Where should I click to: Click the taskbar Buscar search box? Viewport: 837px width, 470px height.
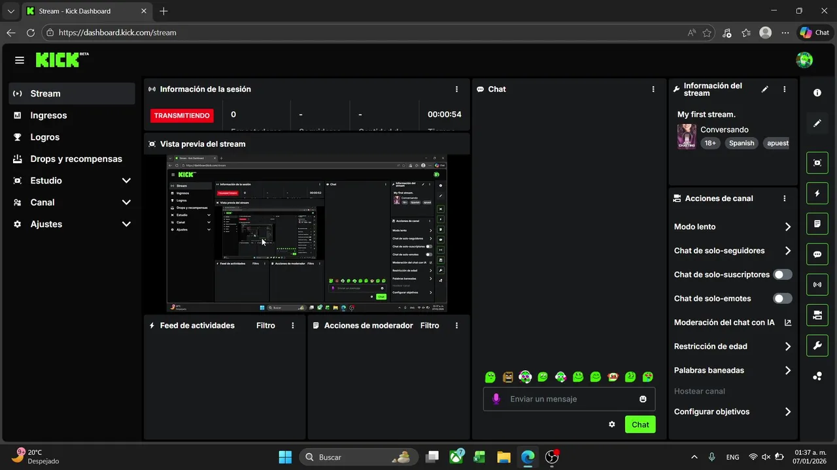(x=358, y=457)
